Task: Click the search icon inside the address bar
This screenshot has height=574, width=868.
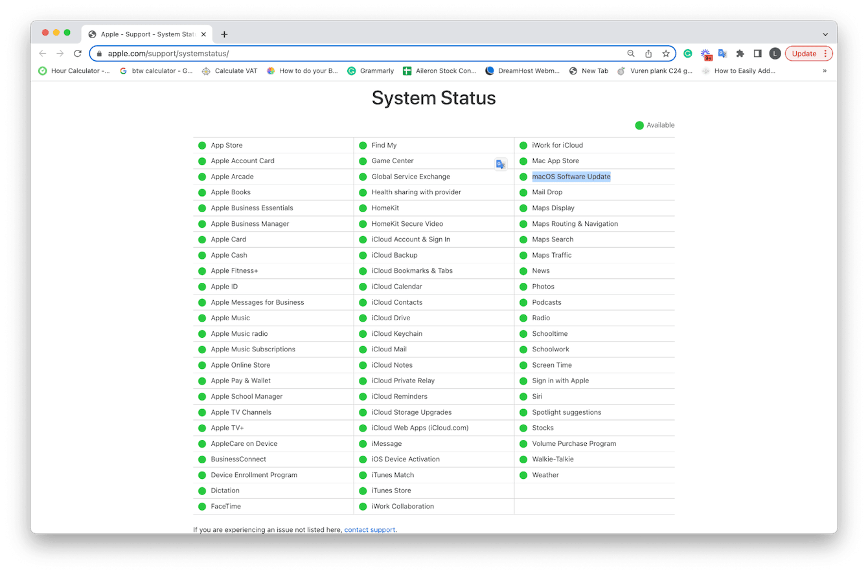Action: tap(631, 54)
